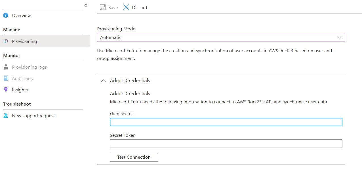The image size is (362, 170).
Task: Click the 'Microsoft Entra needs the following' text
Action: coord(219,102)
